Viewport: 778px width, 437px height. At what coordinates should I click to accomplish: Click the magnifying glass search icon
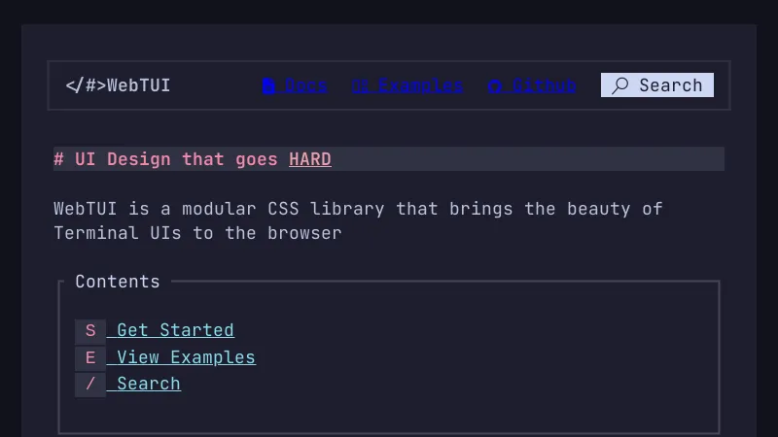619,85
